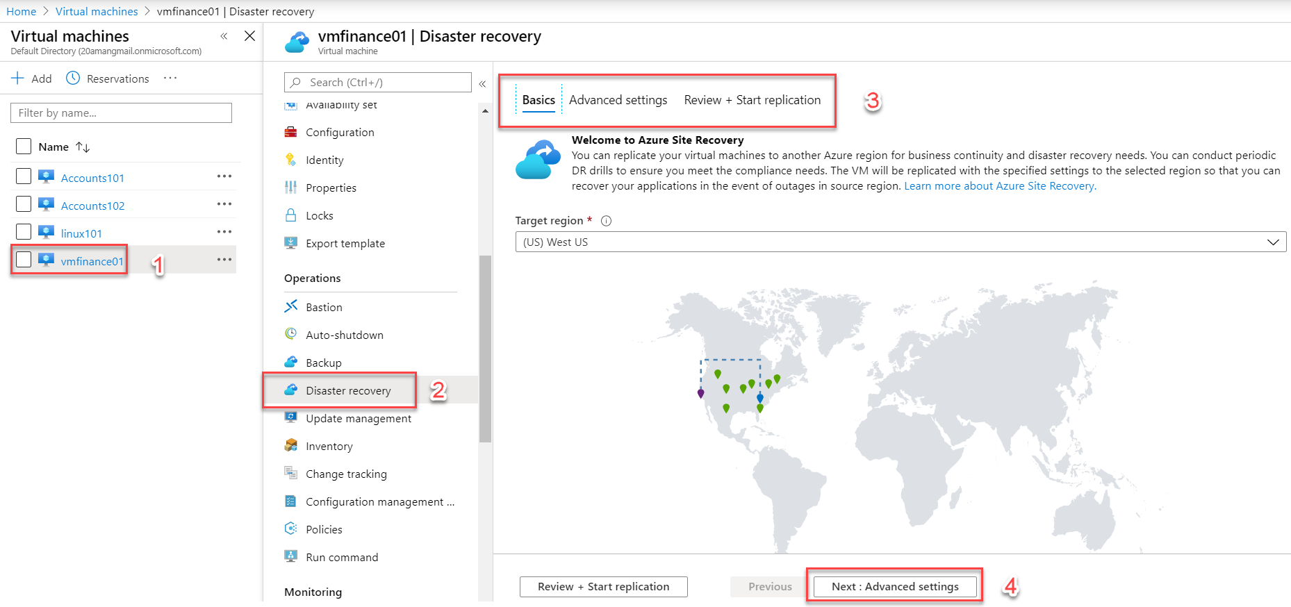Click the Target region info icon
Image resolution: width=1291 pixels, height=607 pixels.
[x=606, y=221]
